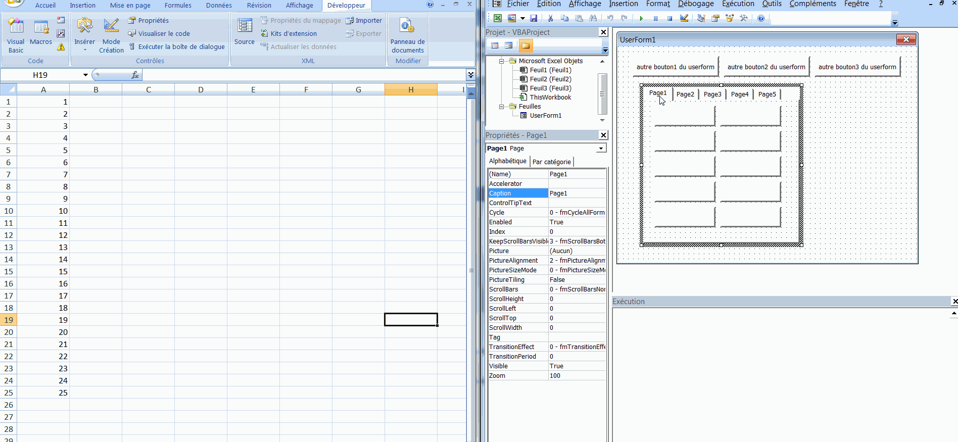Click autre bouton1 du userform
Image resolution: width=958 pixels, height=442 pixels.
tap(675, 67)
